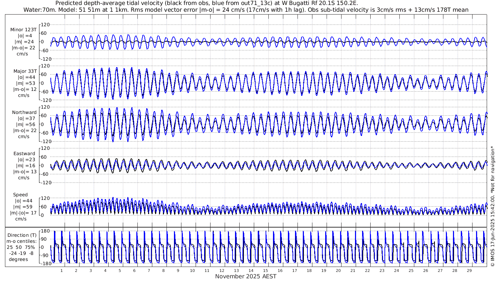Click the '|m| =59' value under Speed
497x284 pixels.
coord(24,207)
